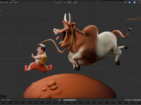The height and width of the screenshot is (105, 141).
Task: Click frame 200 on the timeline ruler
Action: click(116, 103)
